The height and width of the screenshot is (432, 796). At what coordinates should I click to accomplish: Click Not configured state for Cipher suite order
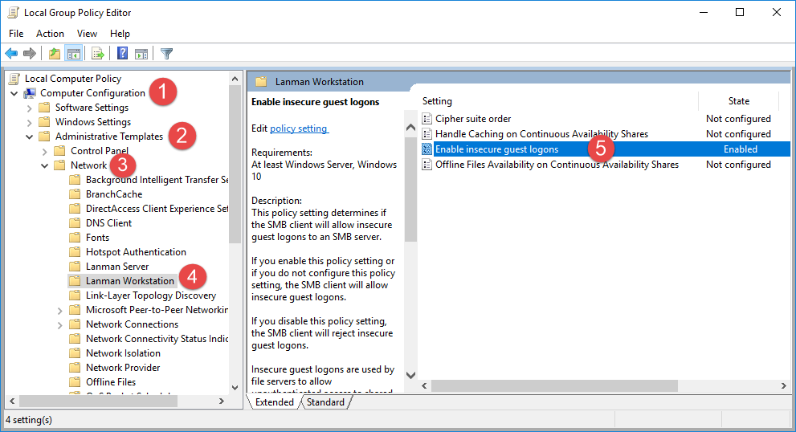(739, 119)
